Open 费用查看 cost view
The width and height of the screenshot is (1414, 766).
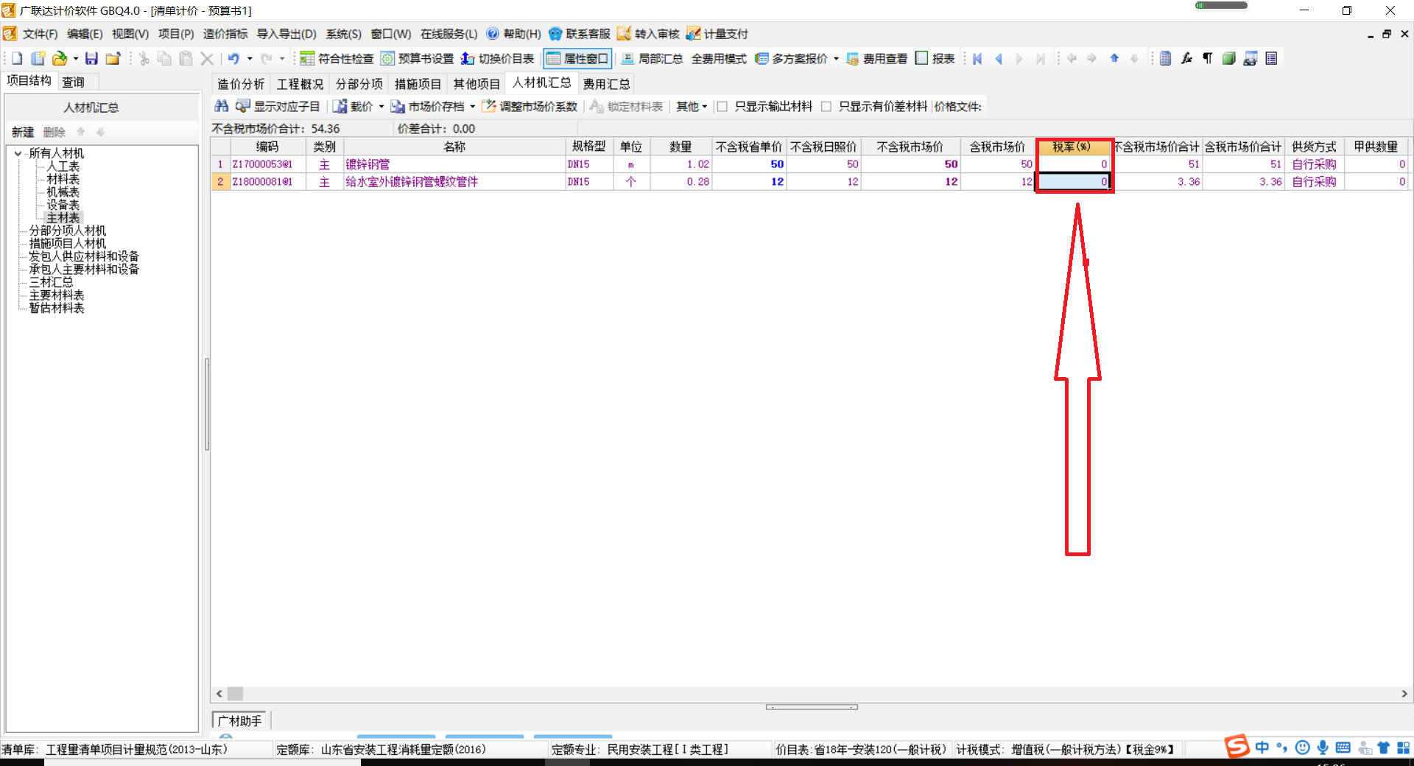(877, 59)
